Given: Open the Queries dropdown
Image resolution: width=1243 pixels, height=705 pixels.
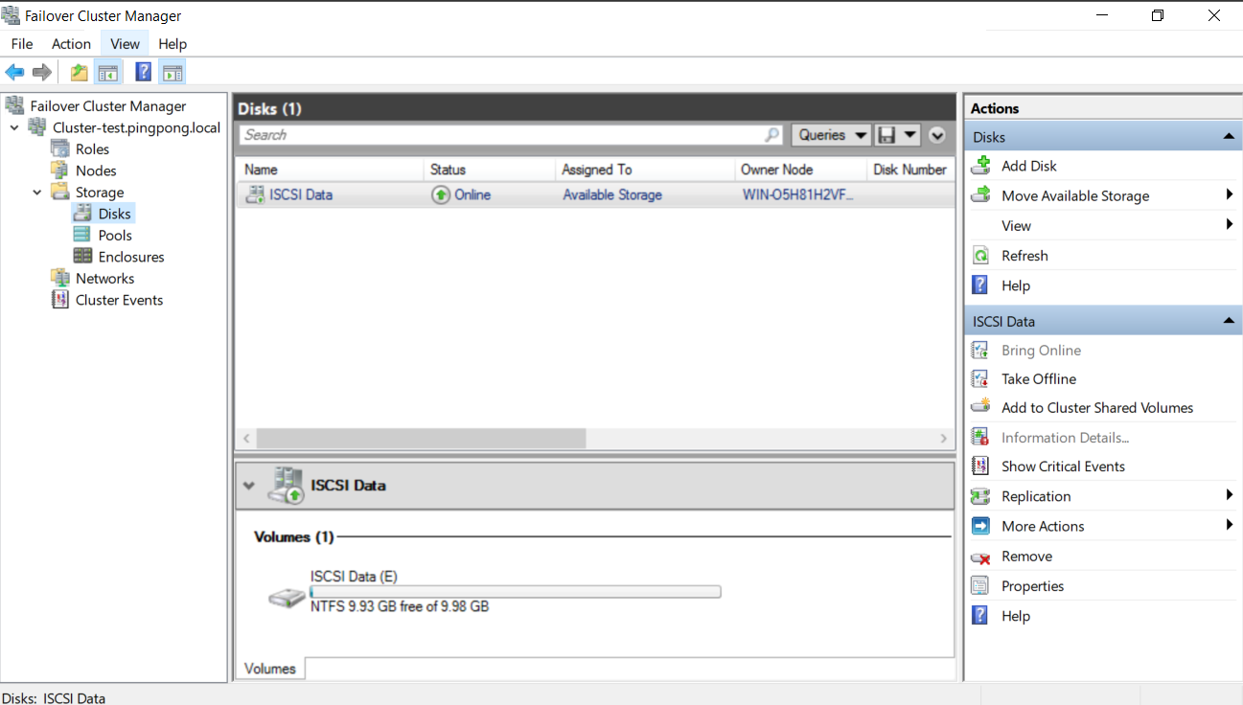Looking at the screenshot, I should [x=831, y=135].
